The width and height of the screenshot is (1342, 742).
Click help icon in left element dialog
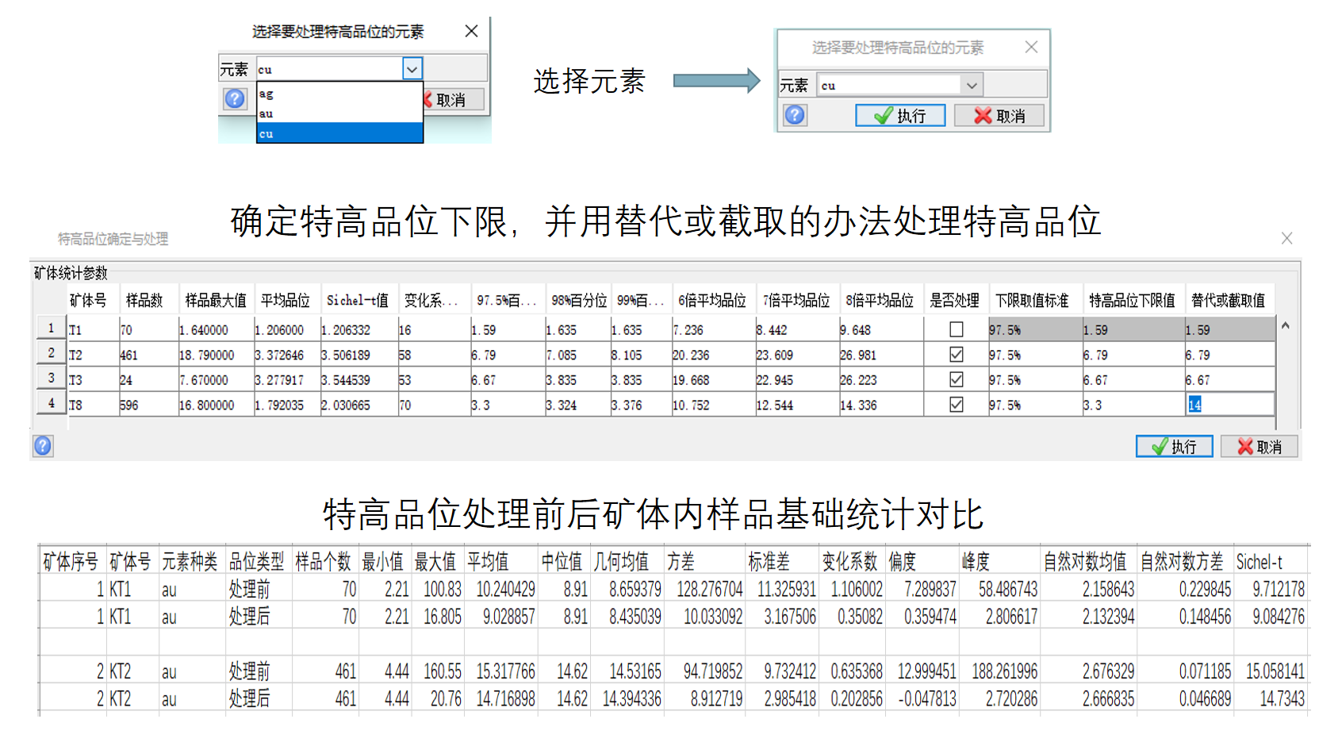pyautogui.click(x=235, y=99)
